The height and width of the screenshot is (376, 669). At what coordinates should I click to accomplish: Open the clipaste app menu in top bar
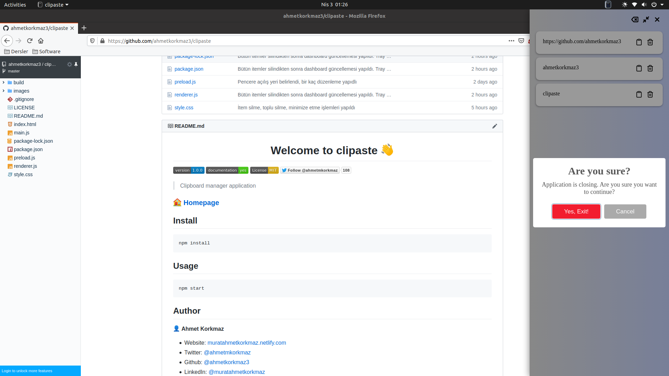(x=53, y=5)
